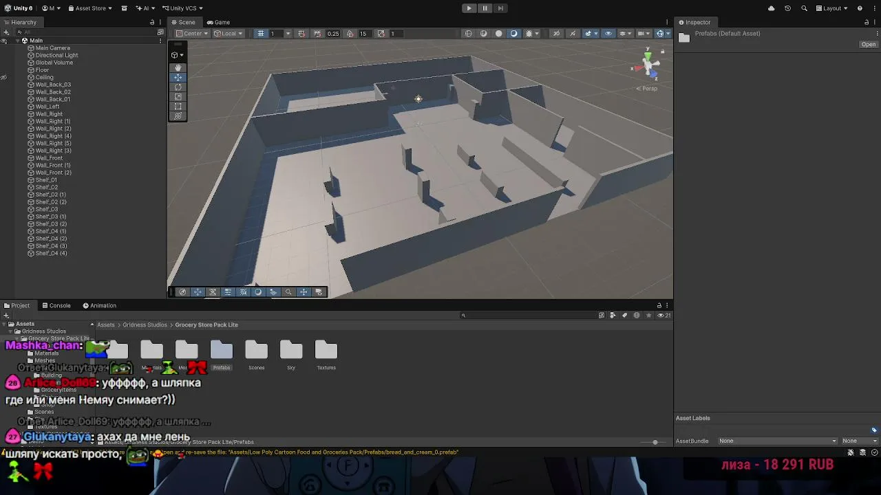Image resolution: width=881 pixels, height=495 pixels.
Task: Open the Asset Store dropdown
Action: [x=90, y=8]
